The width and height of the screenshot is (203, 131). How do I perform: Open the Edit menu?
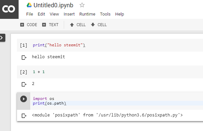[x=41, y=14]
